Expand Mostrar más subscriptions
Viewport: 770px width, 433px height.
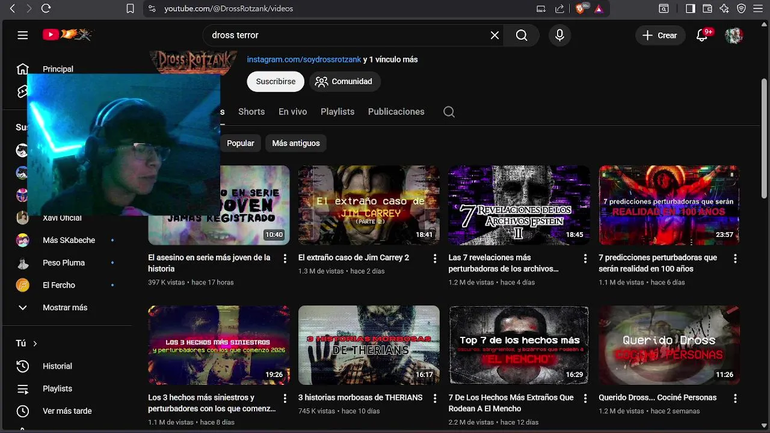(x=66, y=307)
